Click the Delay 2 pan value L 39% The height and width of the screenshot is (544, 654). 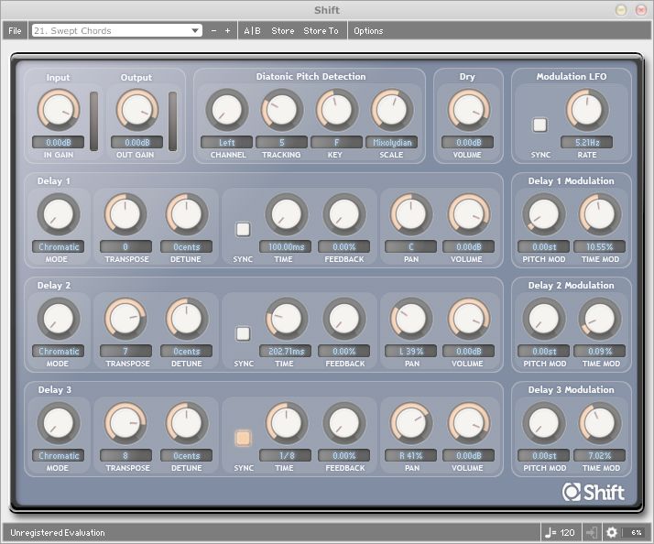click(x=411, y=351)
